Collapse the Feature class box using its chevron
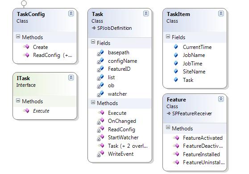The width and height of the screenshot is (249, 174). pyautogui.click(x=221, y=99)
